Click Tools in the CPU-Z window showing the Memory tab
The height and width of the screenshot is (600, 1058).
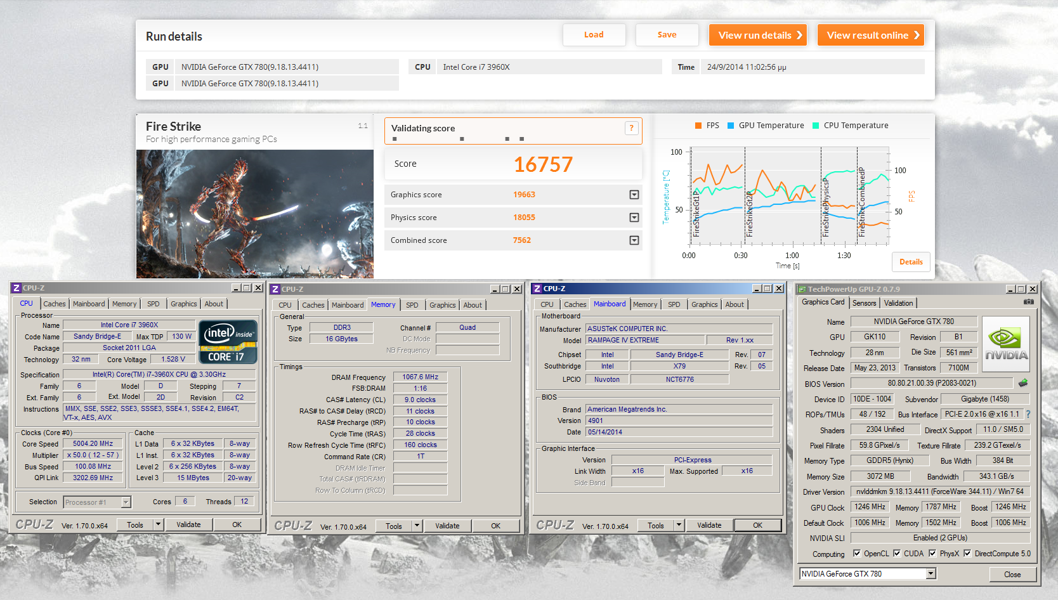[x=394, y=526]
